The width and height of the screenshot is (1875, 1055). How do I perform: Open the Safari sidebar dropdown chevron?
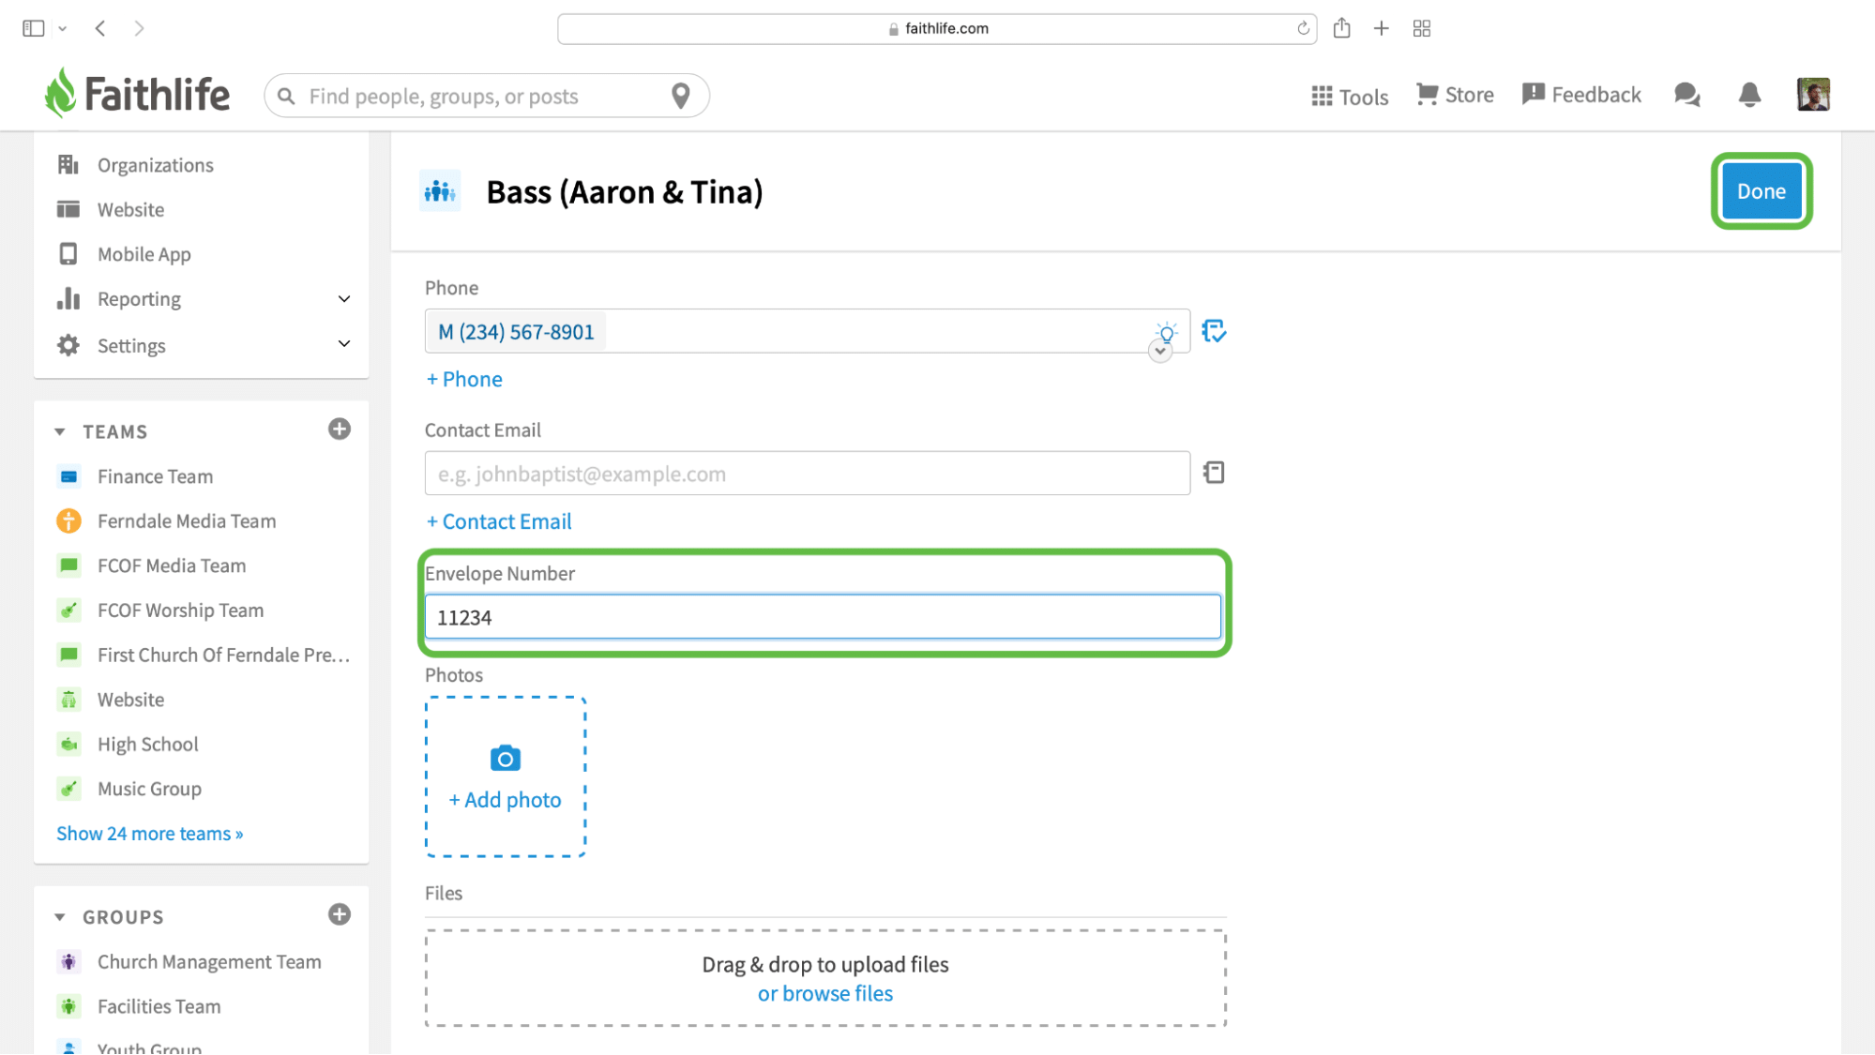point(63,29)
